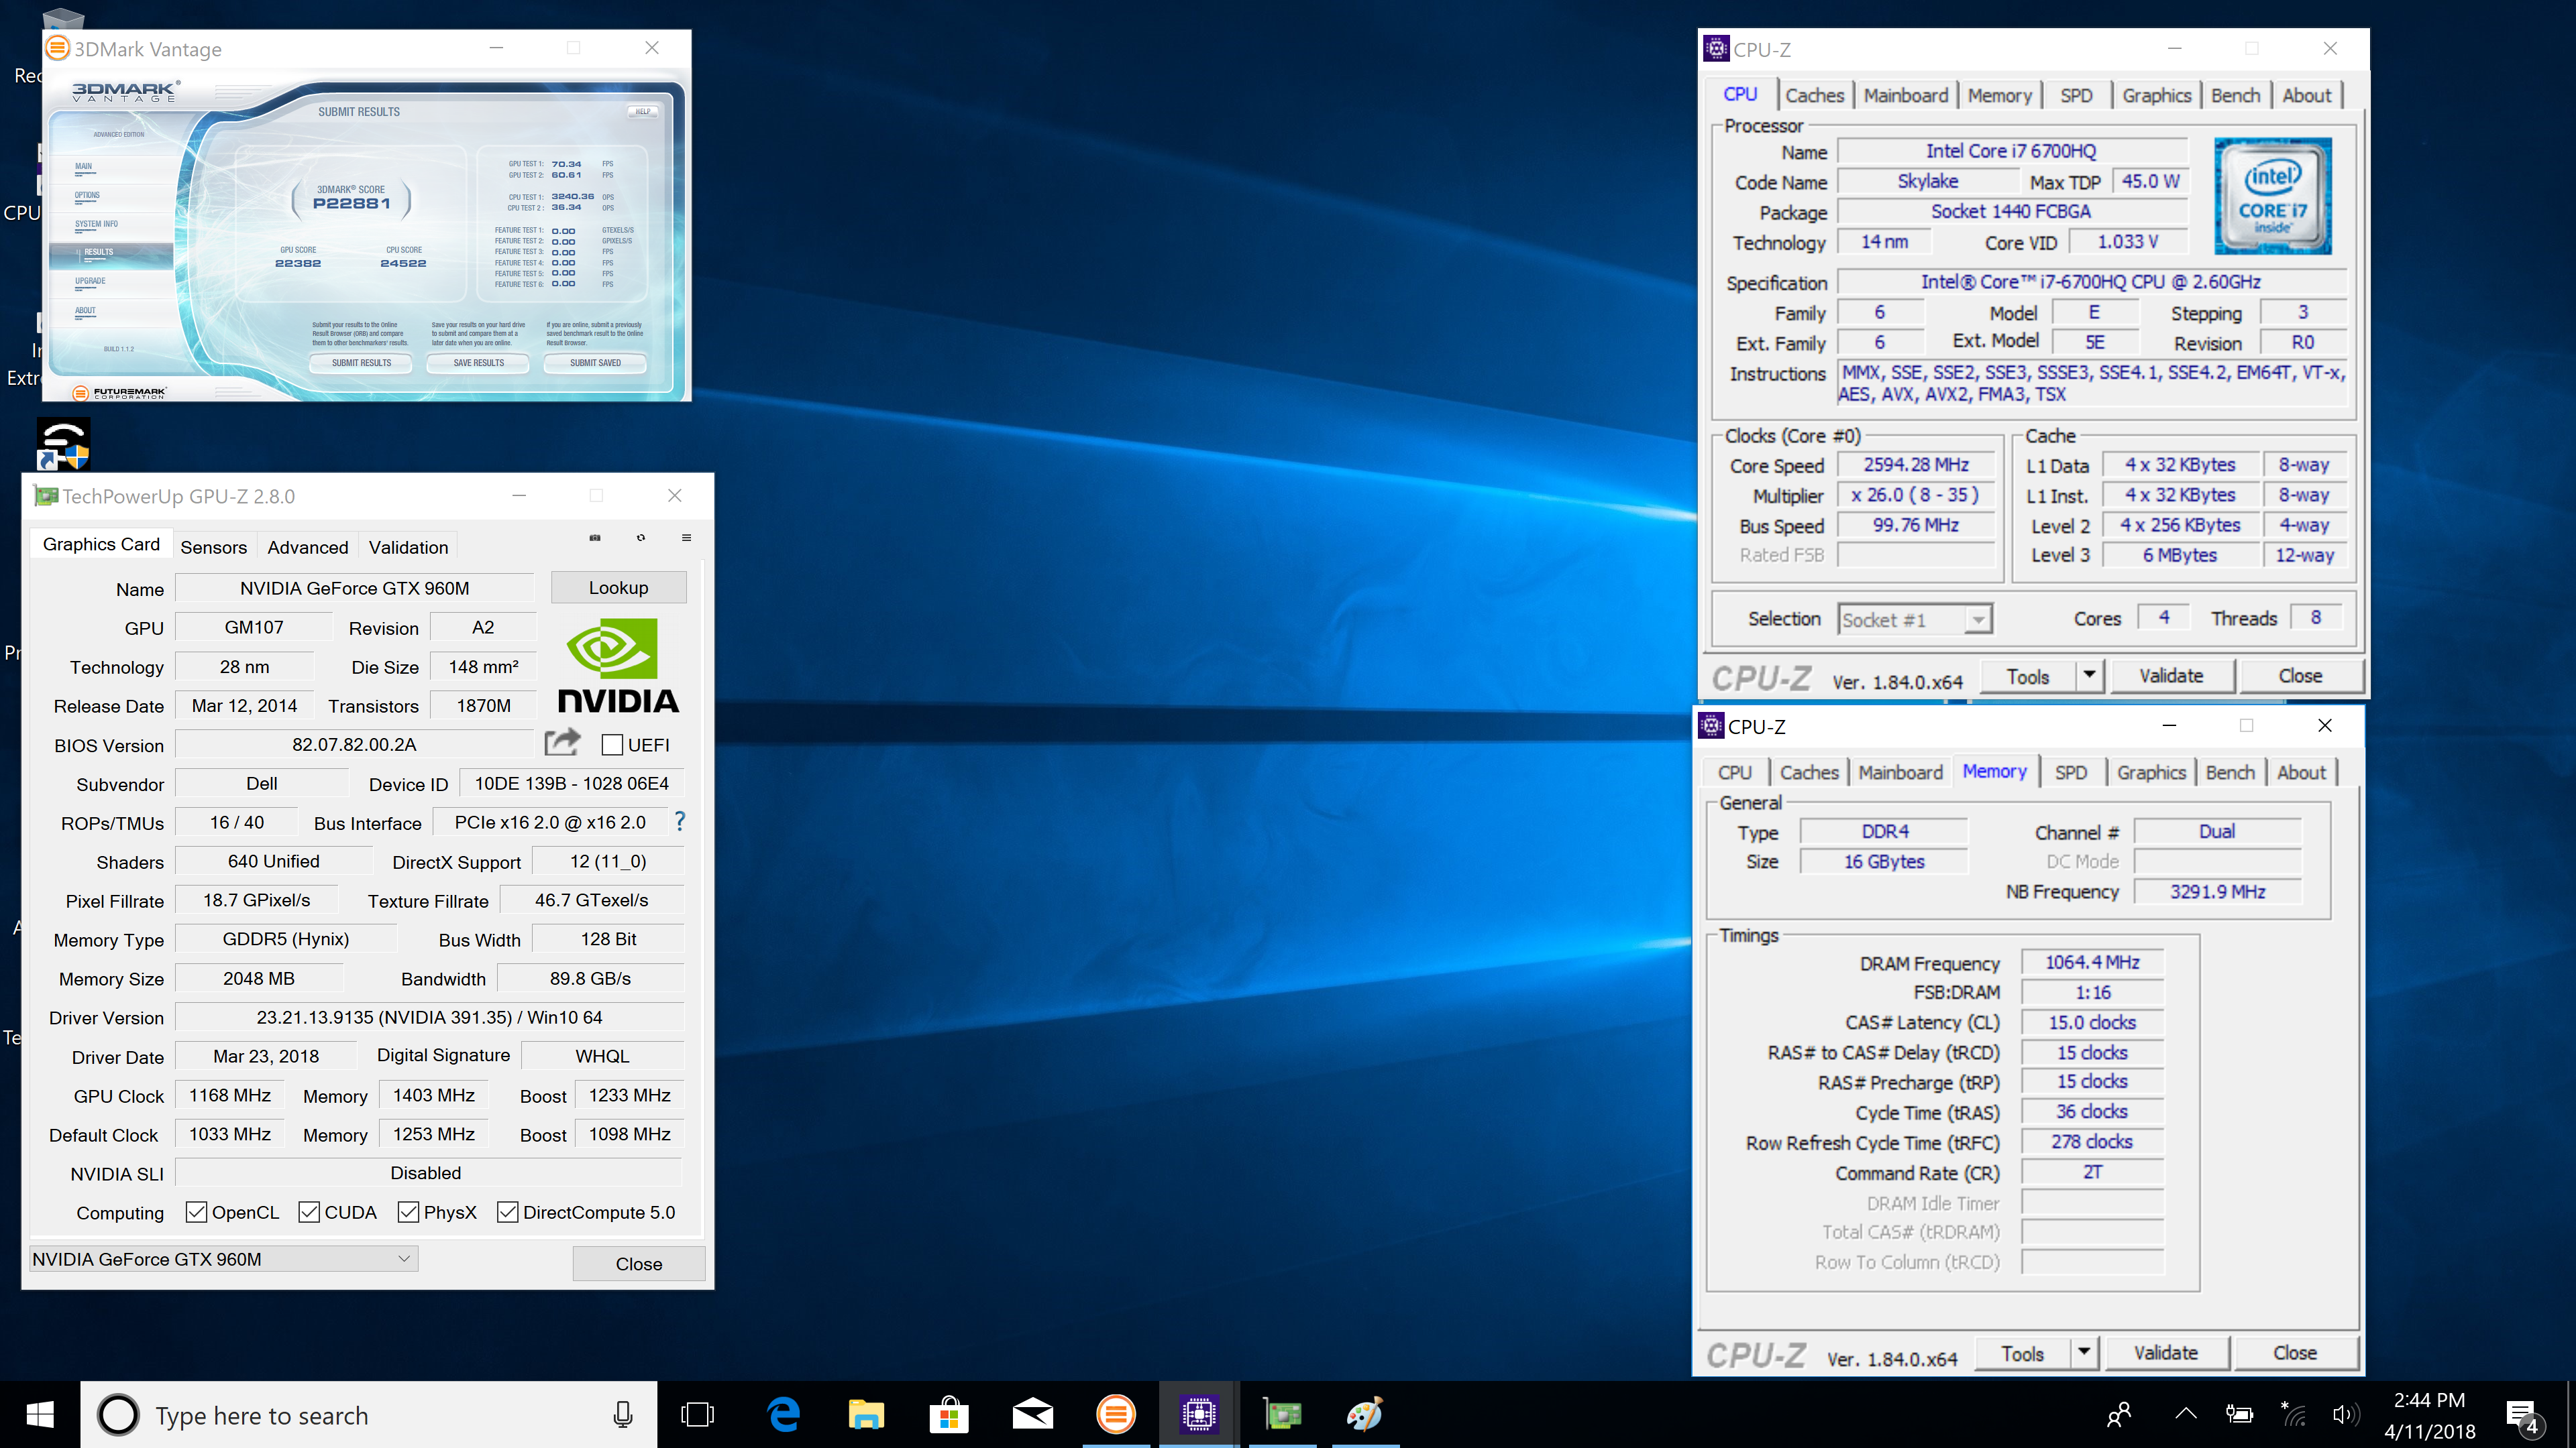Select Upgrade in 3DMark sidebar
The image size is (2576, 1448).
click(90, 281)
